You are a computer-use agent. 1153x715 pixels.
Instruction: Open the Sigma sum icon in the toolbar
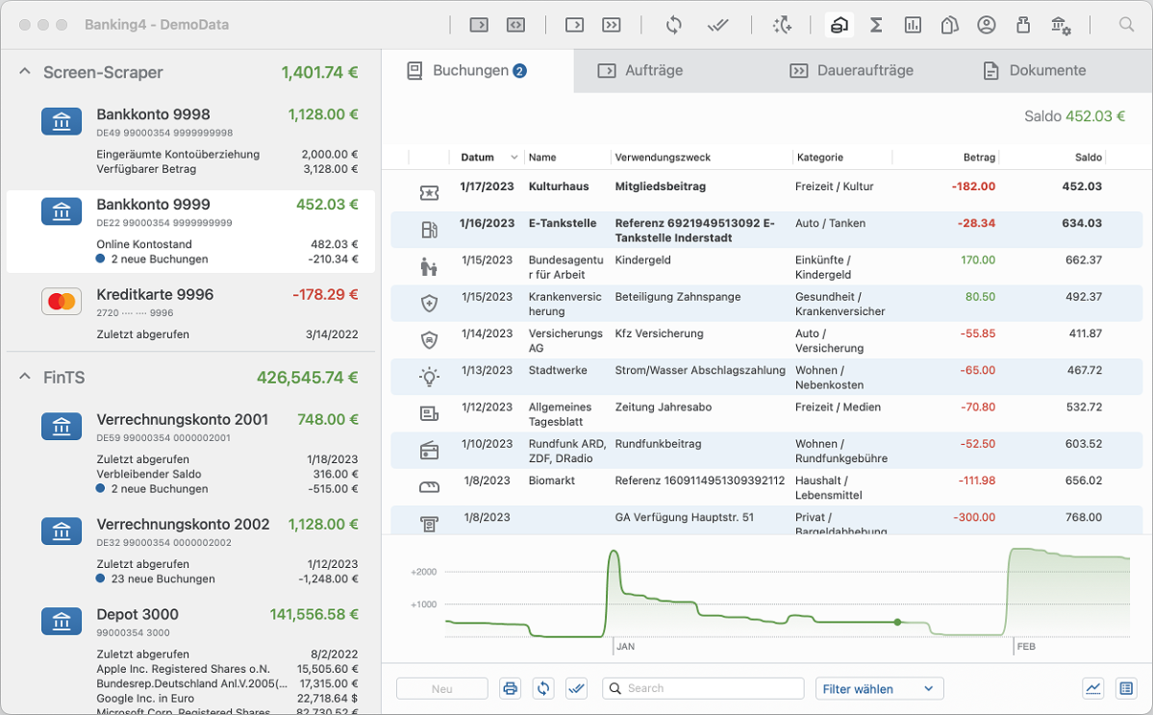[x=876, y=25]
